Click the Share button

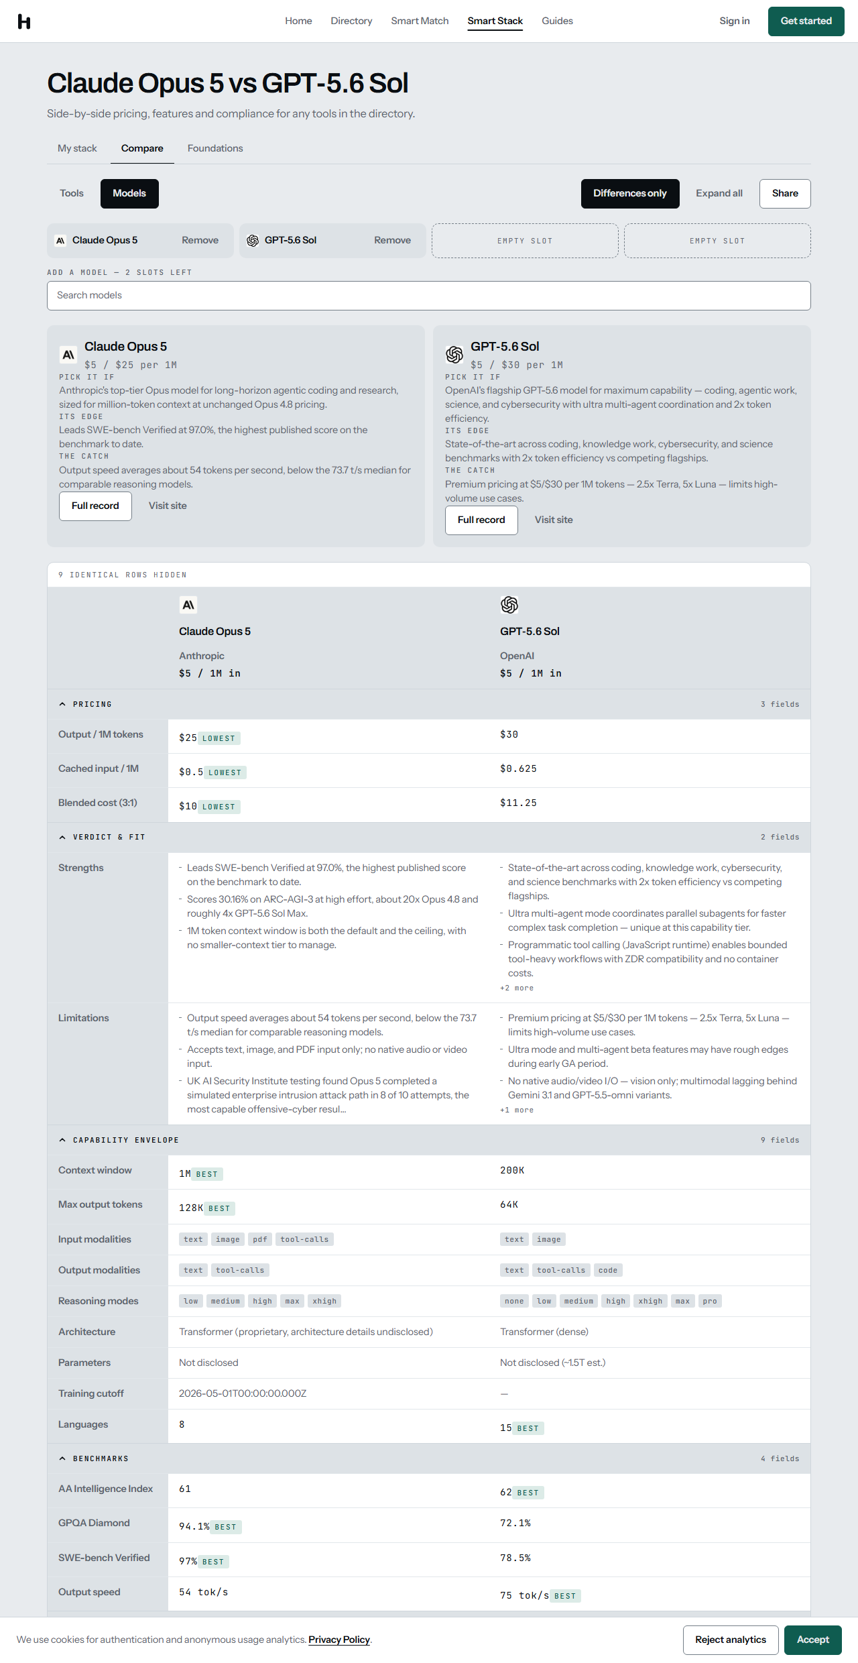(785, 194)
